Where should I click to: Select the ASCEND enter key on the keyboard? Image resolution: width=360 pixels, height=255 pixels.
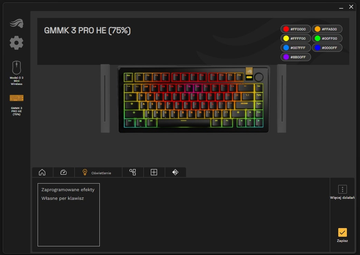point(244,105)
